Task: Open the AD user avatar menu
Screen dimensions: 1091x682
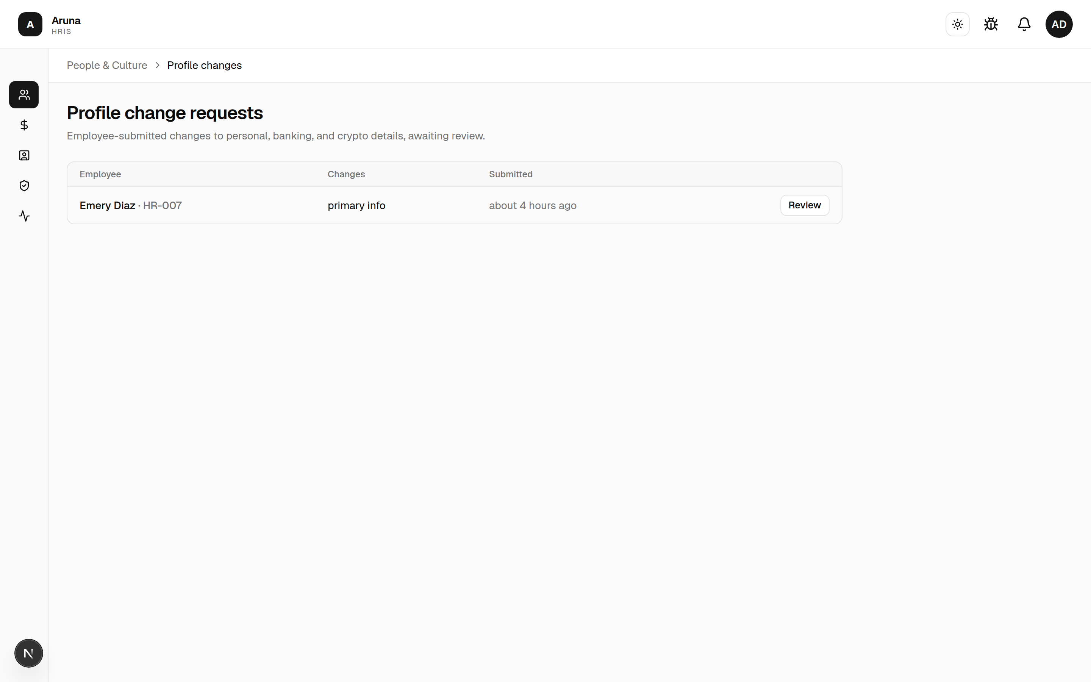Action: 1059,24
